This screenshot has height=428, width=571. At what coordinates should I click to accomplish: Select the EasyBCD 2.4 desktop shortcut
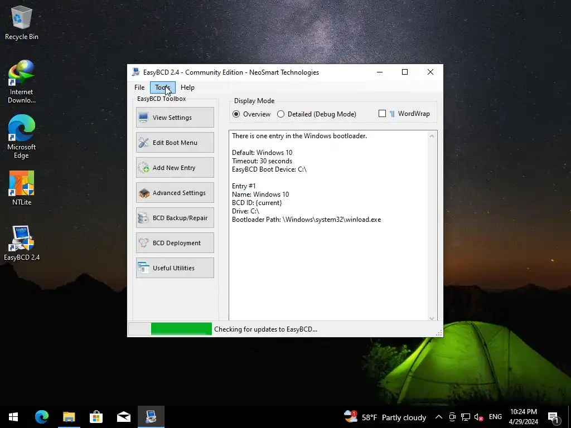coord(22,243)
